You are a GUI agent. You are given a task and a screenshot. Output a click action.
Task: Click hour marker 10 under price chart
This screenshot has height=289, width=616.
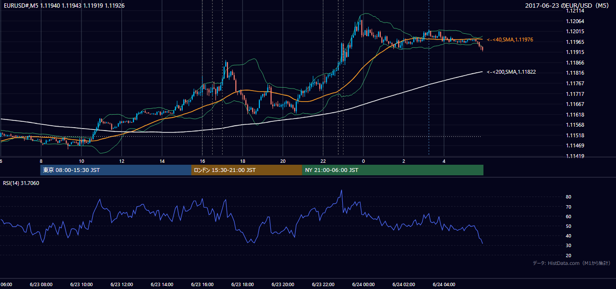[81, 161]
